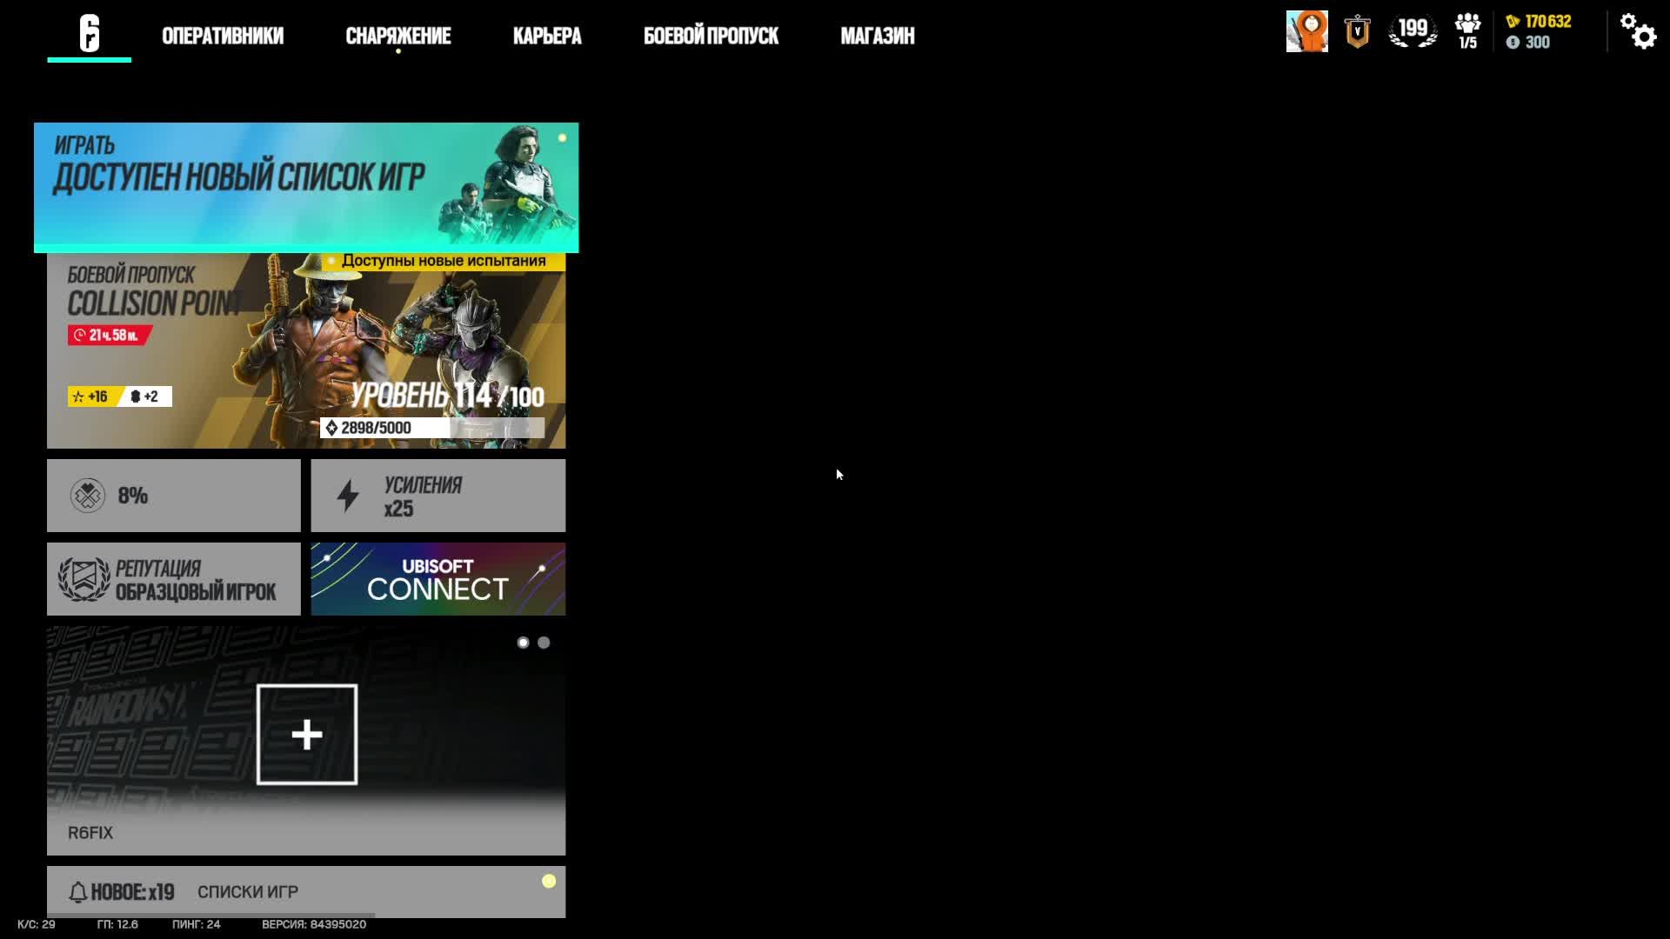Click the rank shield badge icon
1670x939 pixels.
coord(1357,32)
